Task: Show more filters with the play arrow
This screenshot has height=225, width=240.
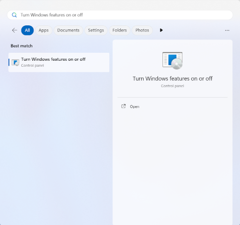Action: pyautogui.click(x=161, y=30)
